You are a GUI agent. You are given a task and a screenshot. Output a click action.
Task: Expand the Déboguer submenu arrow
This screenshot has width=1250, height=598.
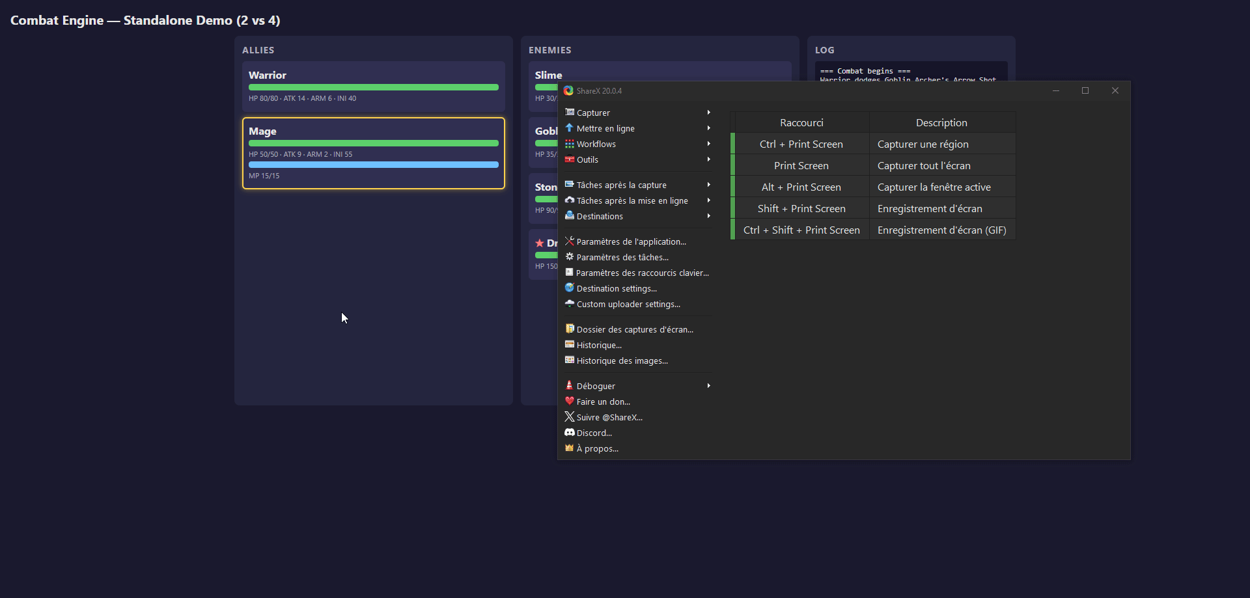click(708, 386)
